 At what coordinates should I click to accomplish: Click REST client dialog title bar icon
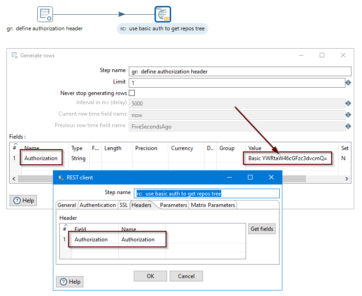61,177
